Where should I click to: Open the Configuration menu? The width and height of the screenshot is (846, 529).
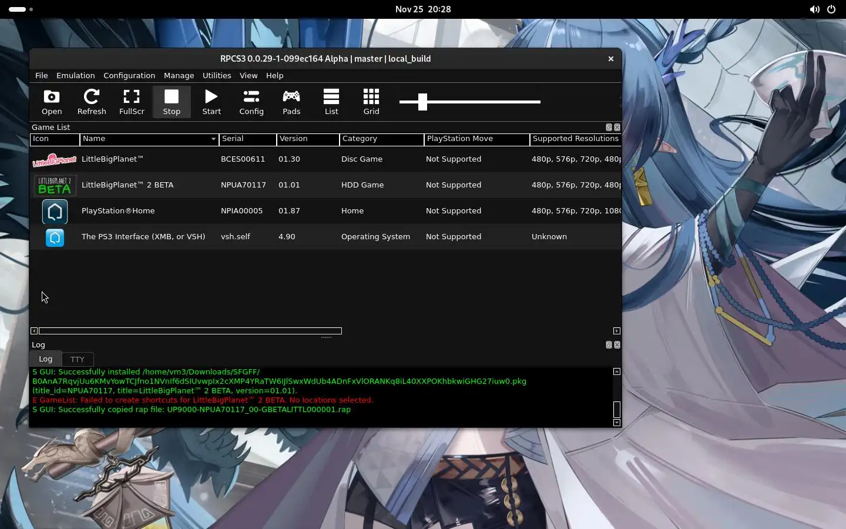129,76
